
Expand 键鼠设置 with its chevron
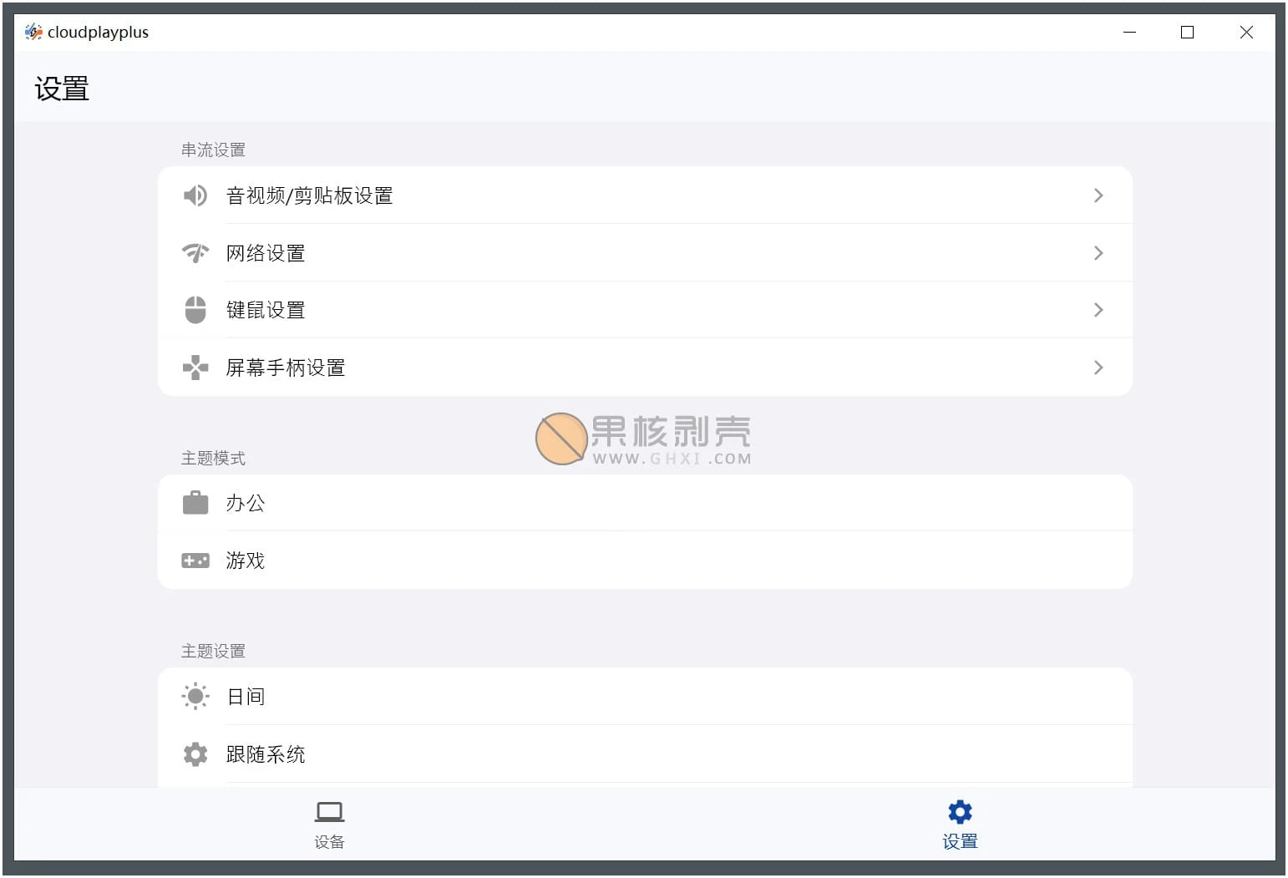tap(1098, 309)
